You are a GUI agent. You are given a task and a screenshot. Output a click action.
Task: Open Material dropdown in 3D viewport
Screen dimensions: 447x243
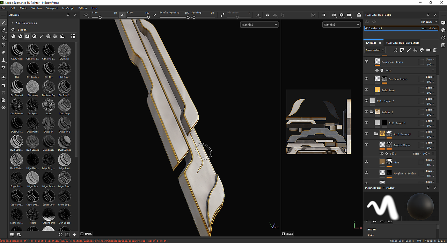click(x=259, y=24)
